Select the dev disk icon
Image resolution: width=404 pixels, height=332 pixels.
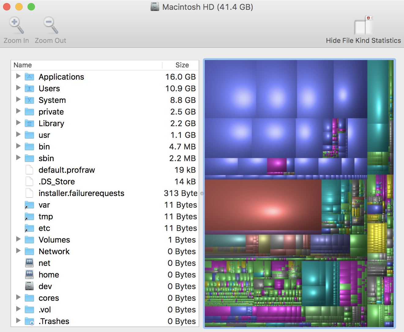point(29,286)
